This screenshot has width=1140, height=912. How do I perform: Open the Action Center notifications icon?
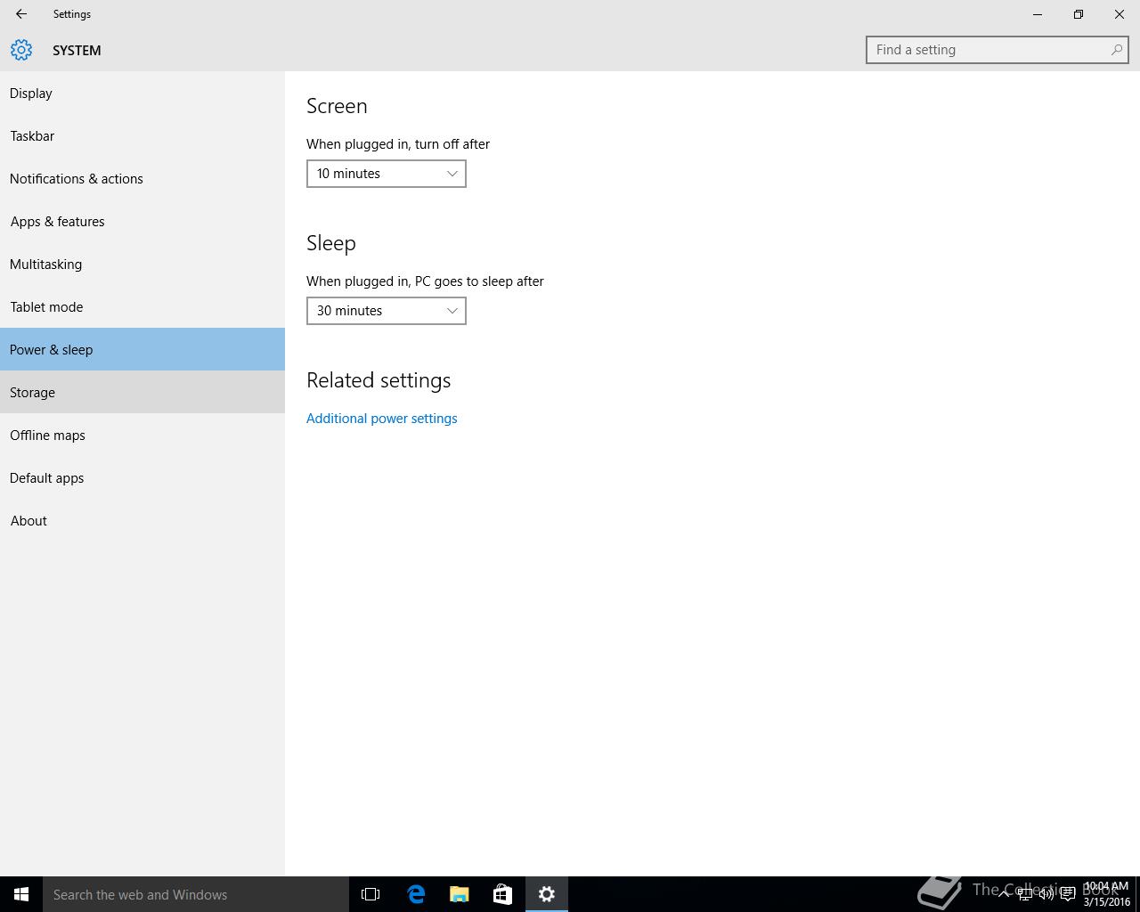pyautogui.click(x=1068, y=894)
